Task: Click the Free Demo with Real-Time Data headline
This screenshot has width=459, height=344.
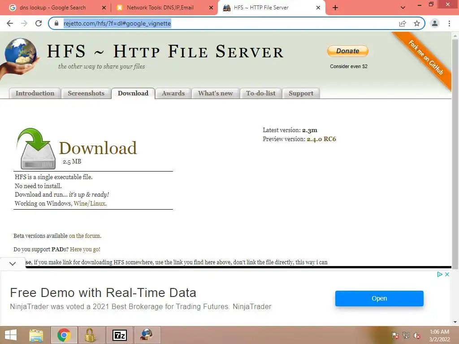Action: pos(103,293)
